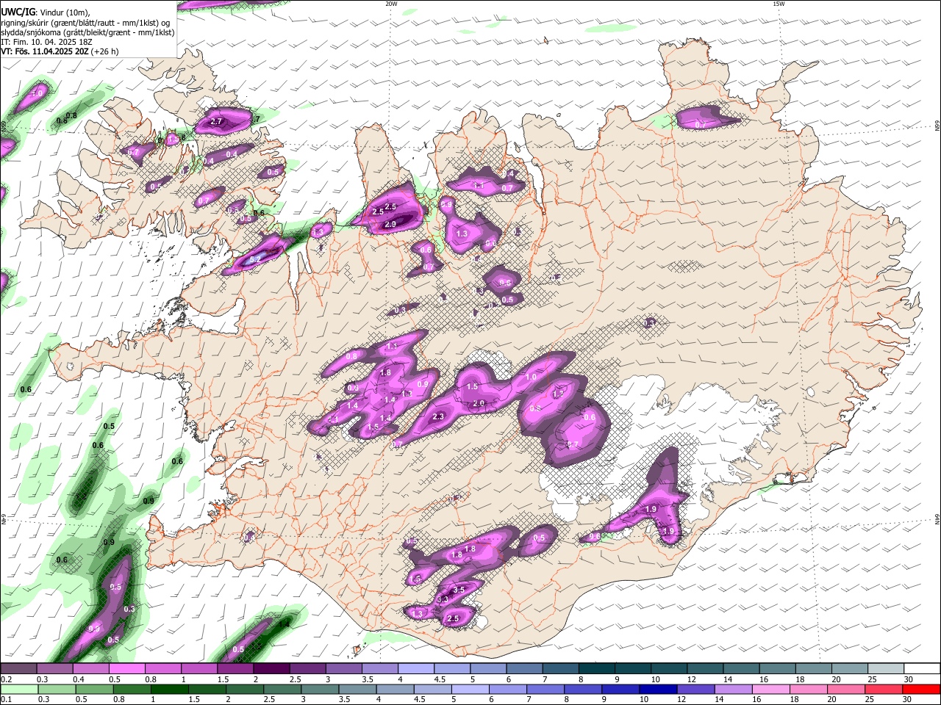The height and width of the screenshot is (705, 941).
Task: Click the '2.3' precipitation value on the map
Action: point(438,416)
